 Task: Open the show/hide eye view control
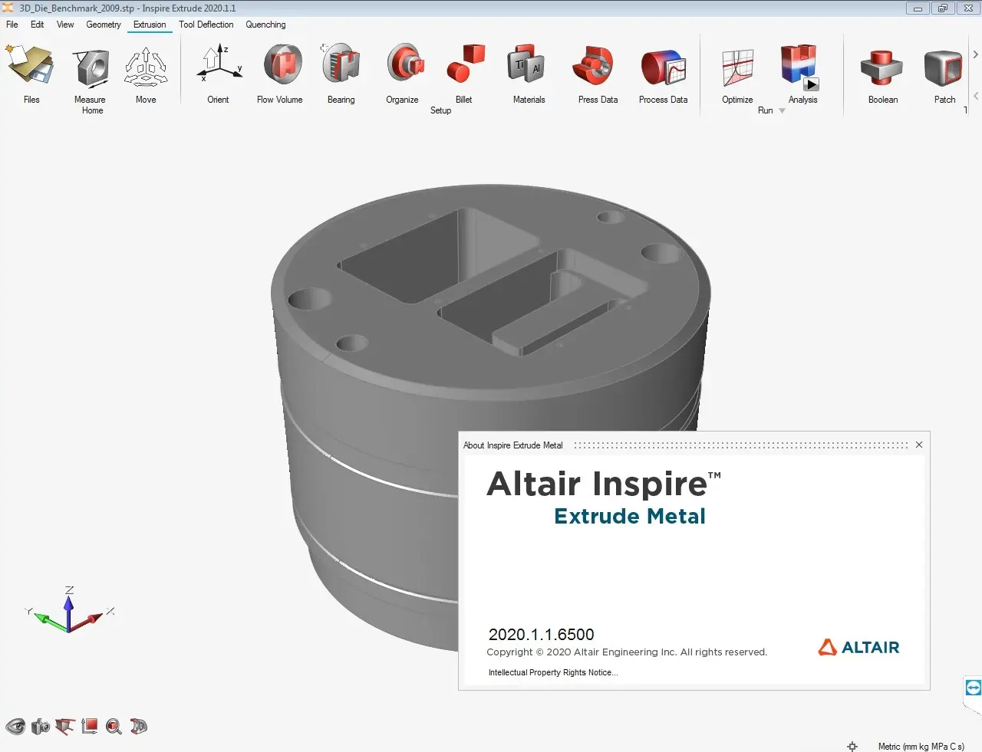click(x=15, y=726)
